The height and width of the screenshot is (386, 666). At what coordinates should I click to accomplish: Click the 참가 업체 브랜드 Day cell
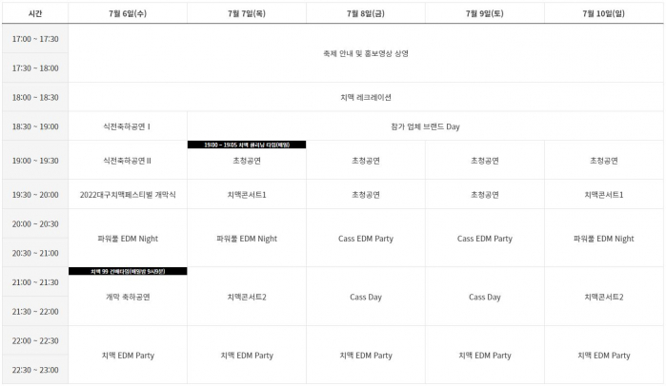[x=425, y=126]
